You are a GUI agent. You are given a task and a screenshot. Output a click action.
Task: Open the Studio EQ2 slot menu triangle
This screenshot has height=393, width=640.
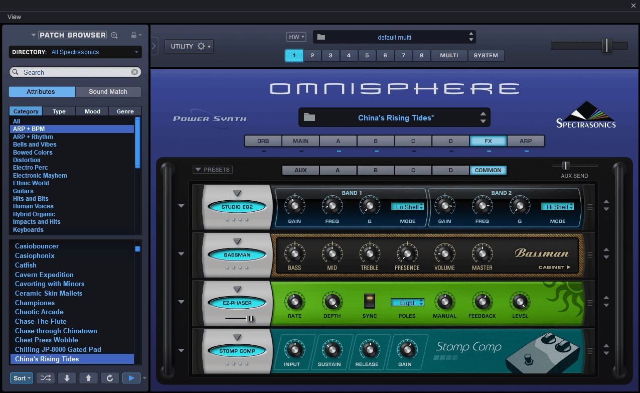tap(237, 193)
